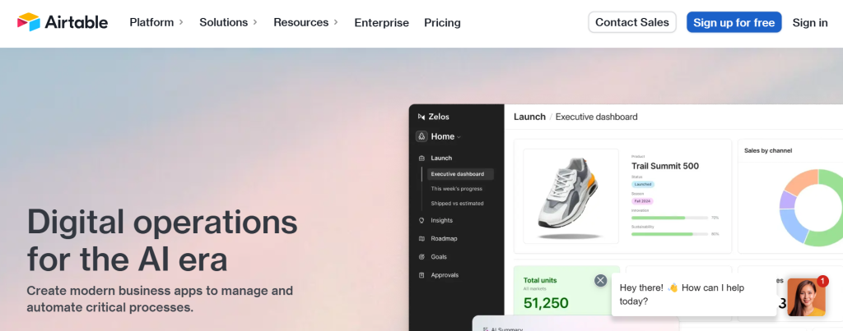Open the Home dropdown in Zelos sidebar
The height and width of the screenshot is (331, 843).
click(445, 136)
